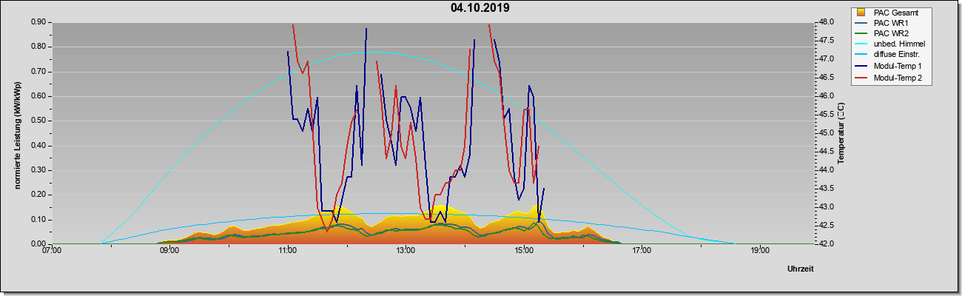This screenshot has width=962, height=296.
Task: Select the PAC WR1 legend entry
Action: 890,24
